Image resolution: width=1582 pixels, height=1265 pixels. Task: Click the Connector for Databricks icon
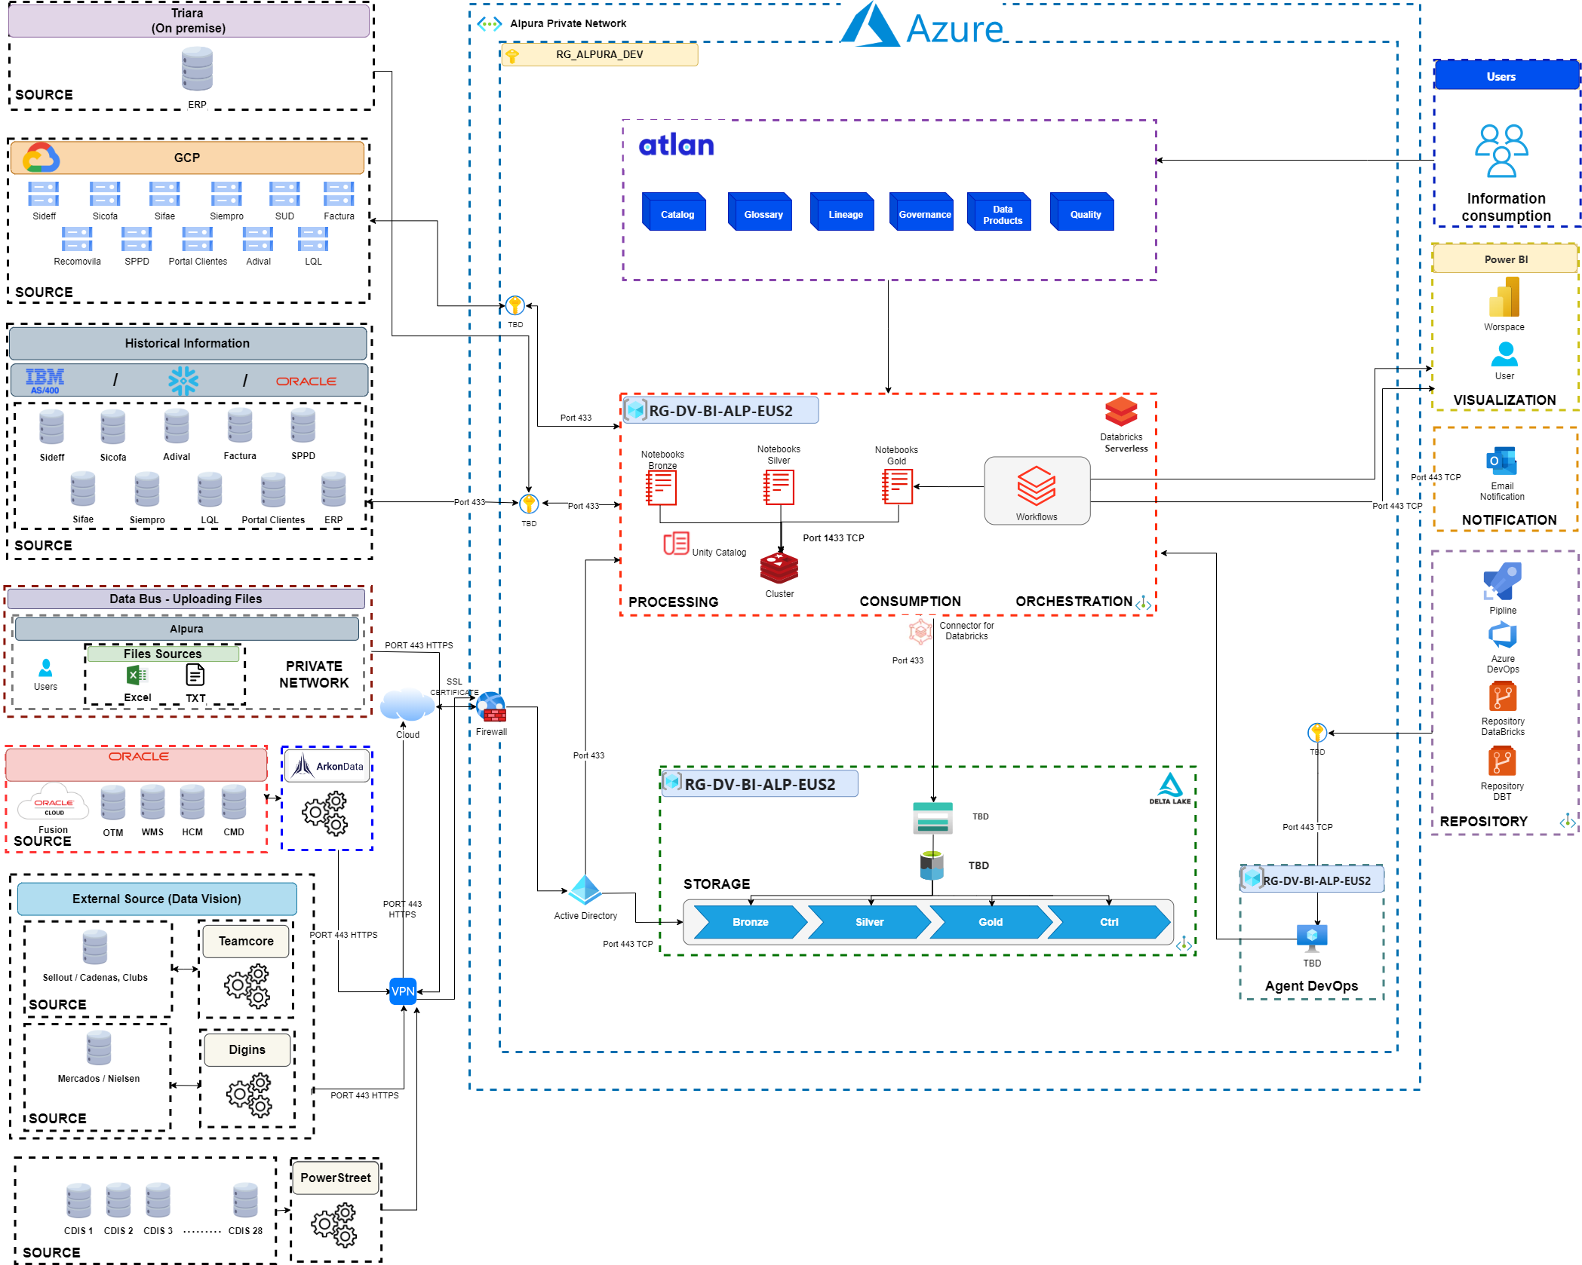[920, 632]
